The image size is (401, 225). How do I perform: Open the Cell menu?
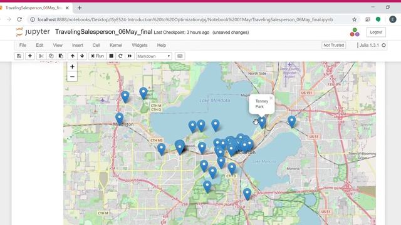(96, 45)
